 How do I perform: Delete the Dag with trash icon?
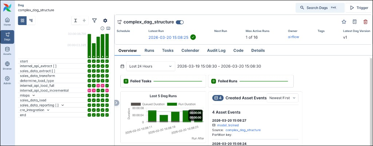pyautogui.click(x=365, y=22)
